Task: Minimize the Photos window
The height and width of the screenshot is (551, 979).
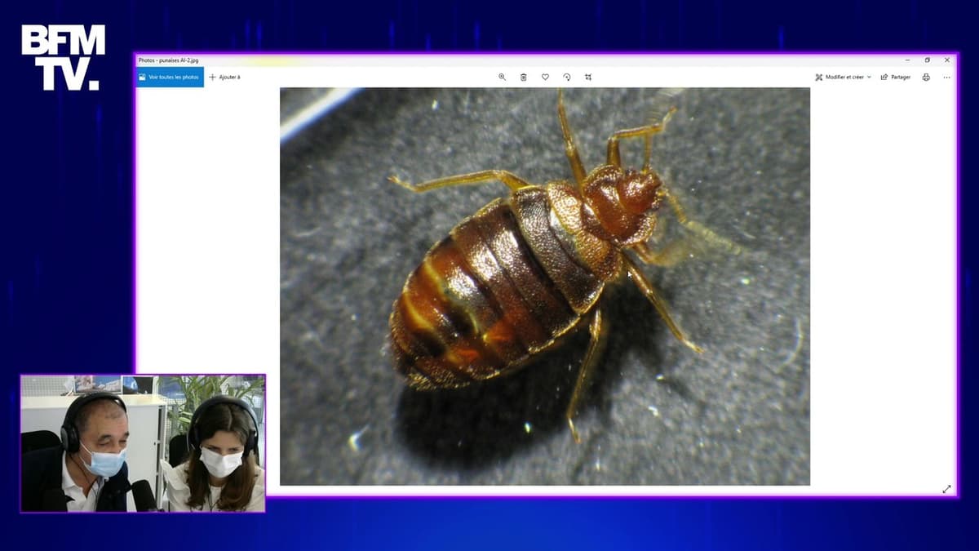Action: [x=907, y=60]
